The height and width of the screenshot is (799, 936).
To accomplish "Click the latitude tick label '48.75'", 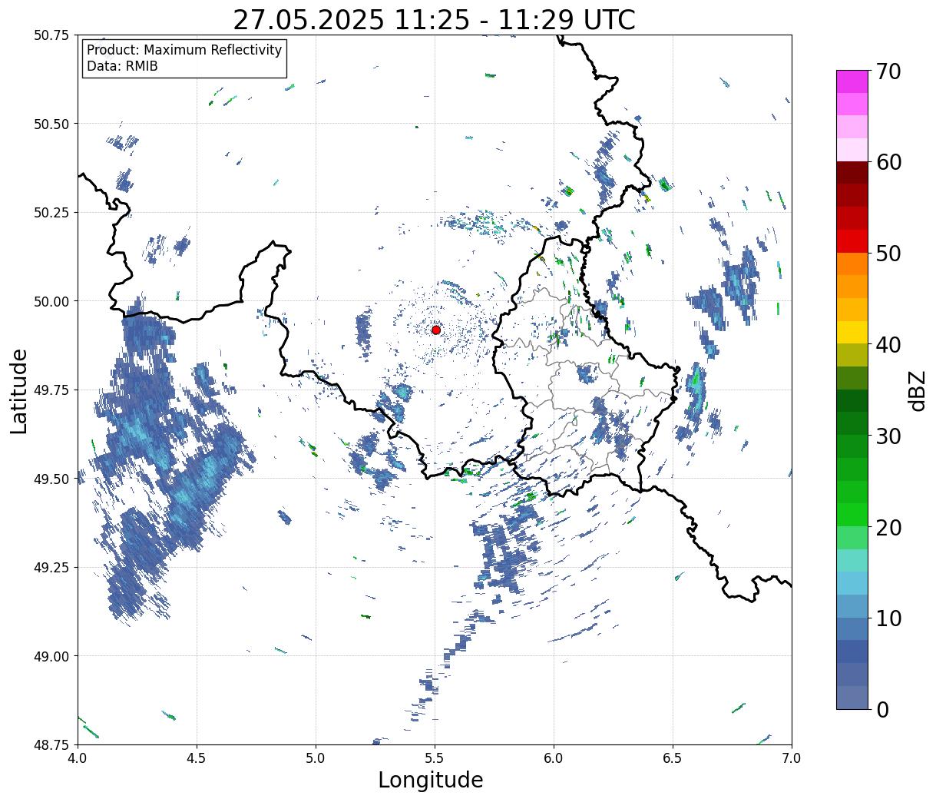I will 51,744.
